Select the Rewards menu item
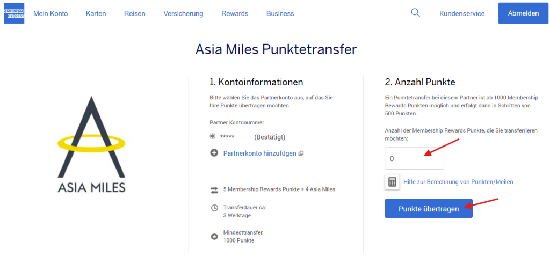Screen dimensions: 550x271 235,13
